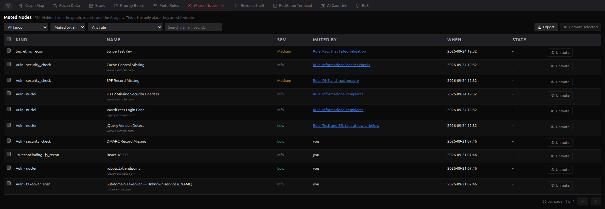Open Rule: Informational templates link for WordPress Login Panel
Image resolution: width=605 pixels, height=209 pixels.
[338, 110]
